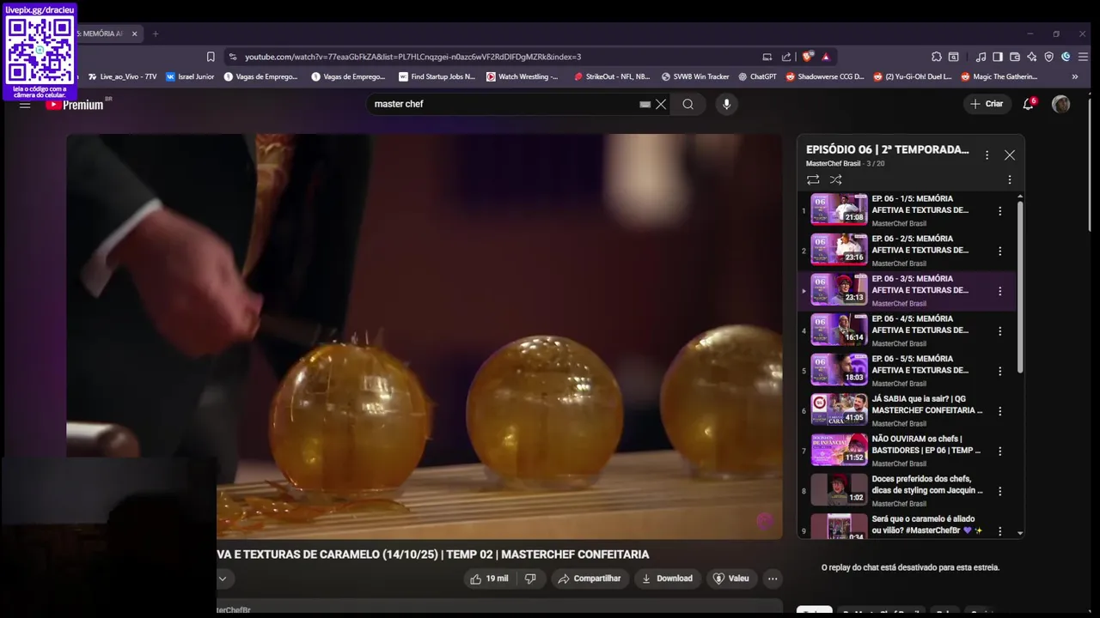
Task: Click the Criar create button
Action: coord(987,104)
